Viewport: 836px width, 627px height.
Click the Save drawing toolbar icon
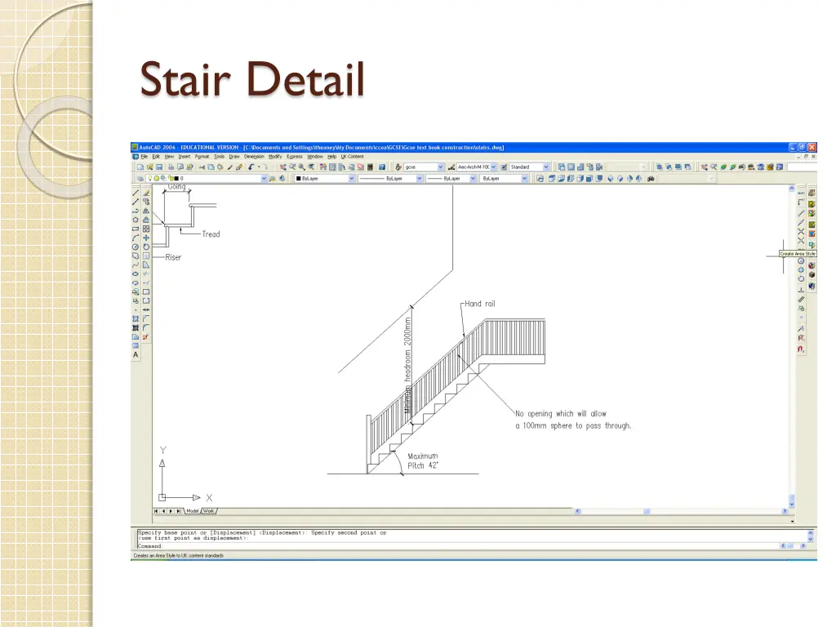click(x=159, y=167)
